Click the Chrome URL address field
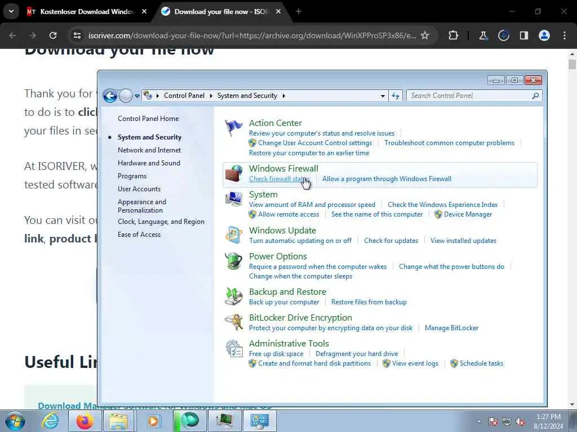Viewport: 577px width, 432px height. click(x=252, y=35)
